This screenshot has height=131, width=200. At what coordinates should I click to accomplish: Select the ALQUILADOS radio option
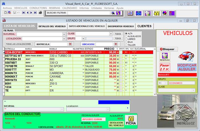coord(126,36)
